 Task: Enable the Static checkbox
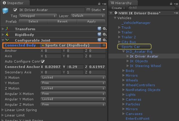tap(88, 10)
